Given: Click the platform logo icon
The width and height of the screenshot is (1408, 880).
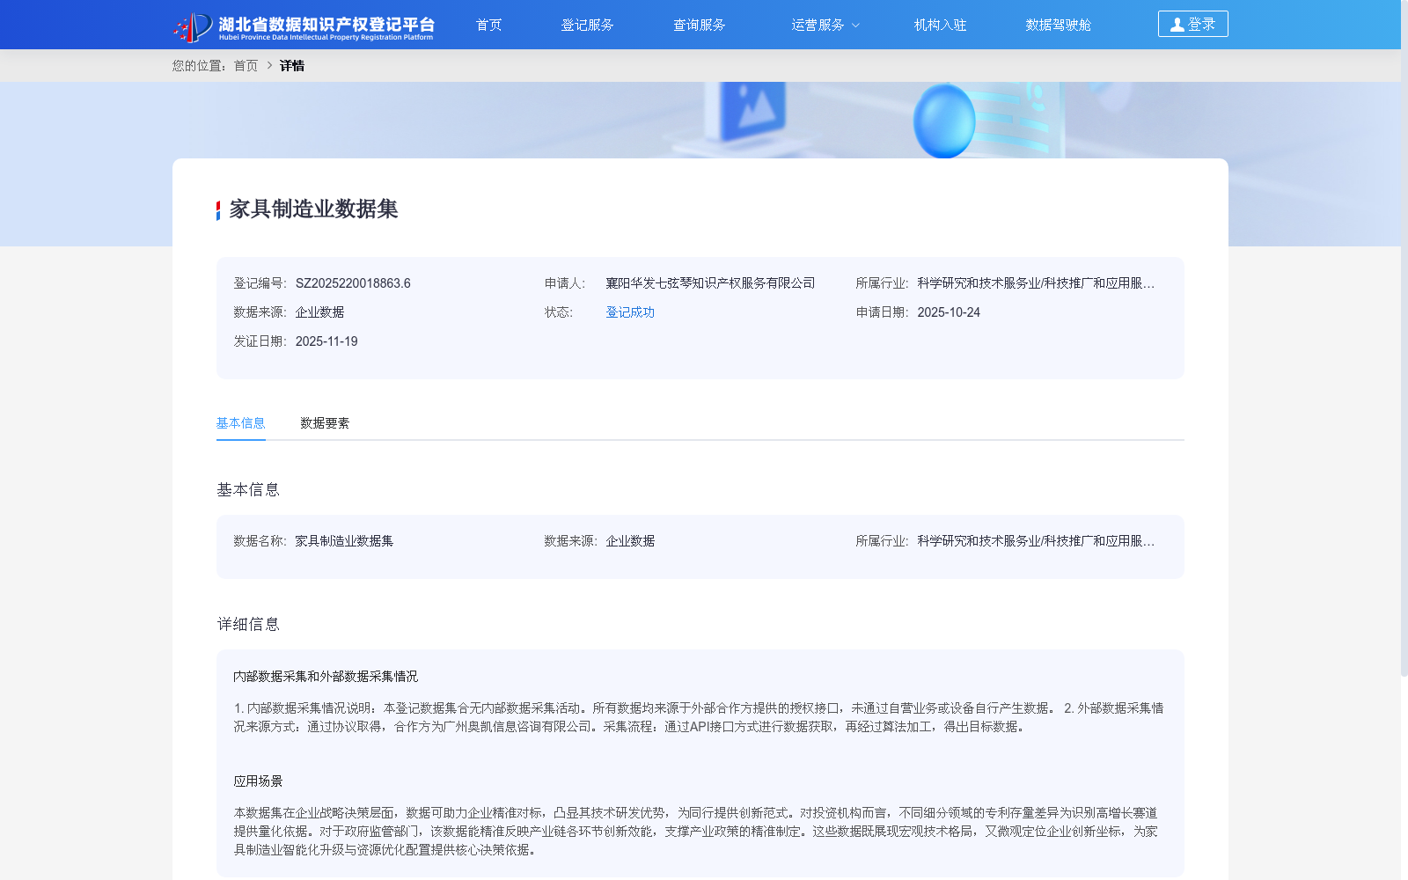Looking at the screenshot, I should 193,26.
